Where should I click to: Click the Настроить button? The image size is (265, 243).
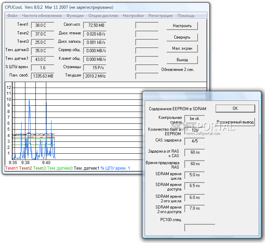tap(182, 26)
